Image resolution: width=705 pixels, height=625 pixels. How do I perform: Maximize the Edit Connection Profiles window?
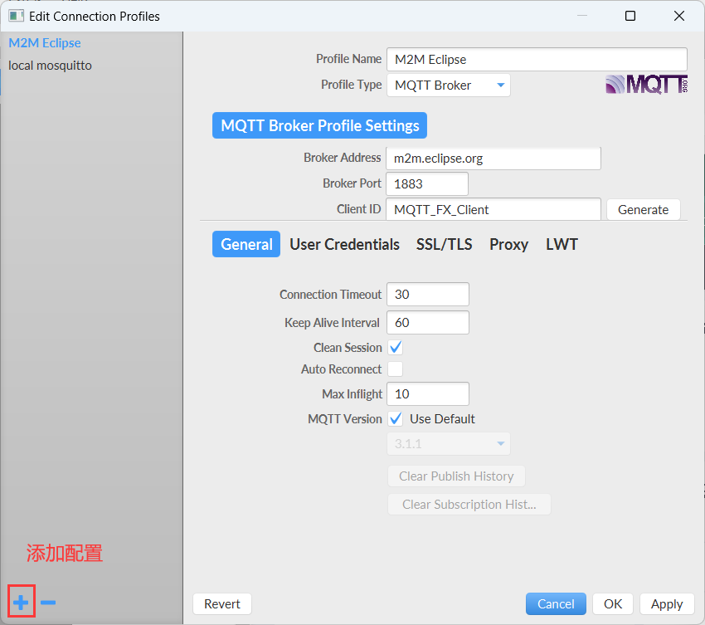(630, 17)
